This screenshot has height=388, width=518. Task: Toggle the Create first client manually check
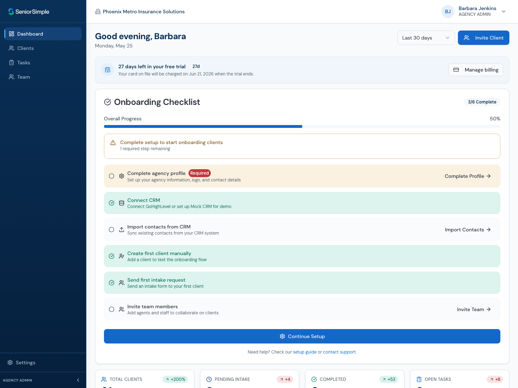112,256
